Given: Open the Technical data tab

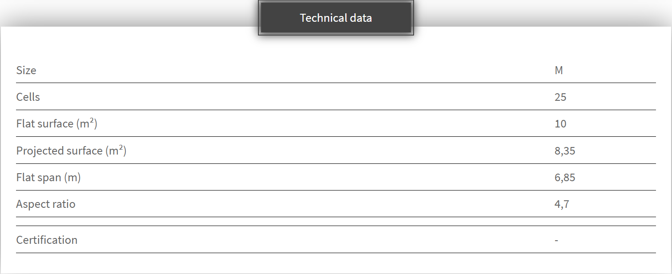Looking at the screenshot, I should (x=336, y=18).
